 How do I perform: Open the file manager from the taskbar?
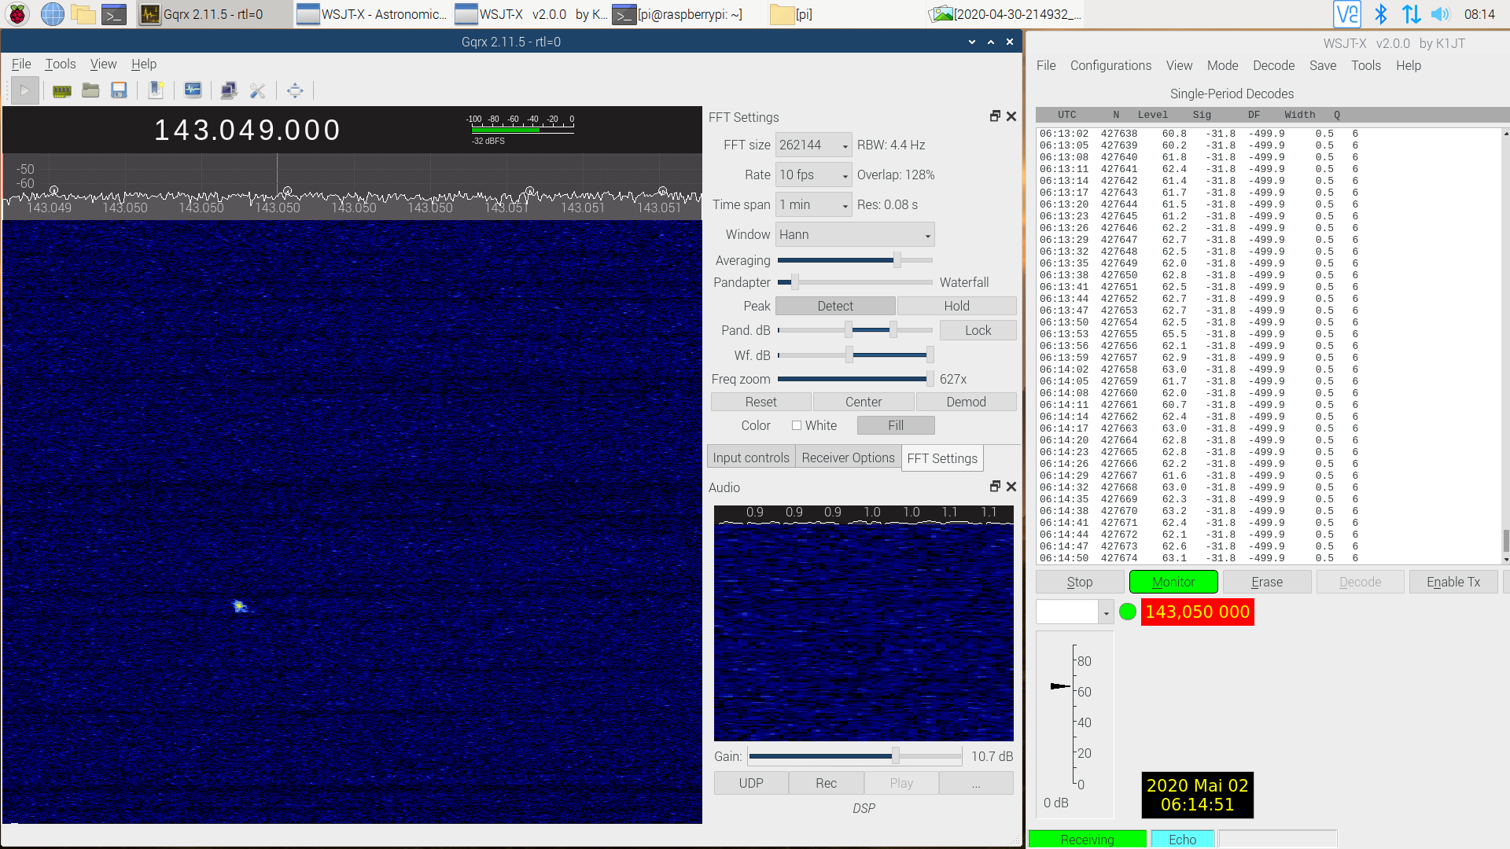click(83, 14)
